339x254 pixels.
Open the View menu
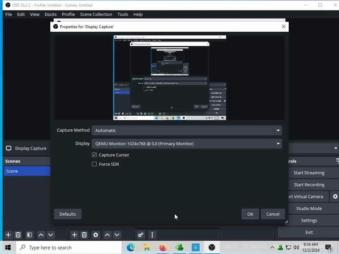[34, 14]
